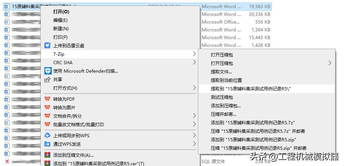Click the Microsoft Defender shield icon

pos(48,71)
